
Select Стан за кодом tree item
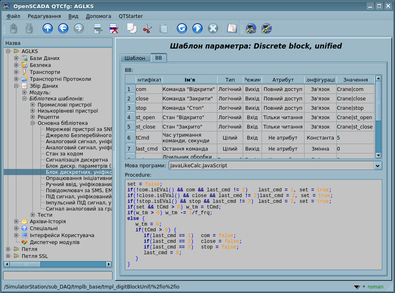pyautogui.click(x=64, y=154)
